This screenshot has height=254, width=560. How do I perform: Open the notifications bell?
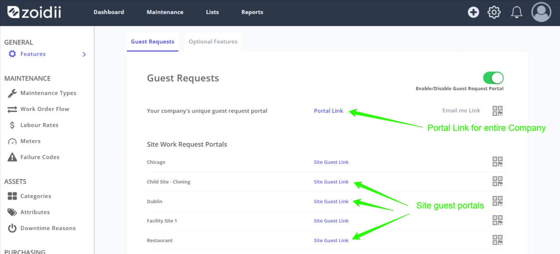517,12
